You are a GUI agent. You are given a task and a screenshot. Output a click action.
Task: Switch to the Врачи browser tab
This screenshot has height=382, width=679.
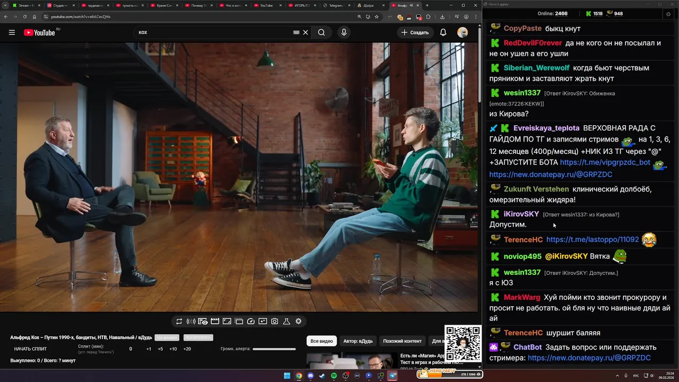click(x=164, y=5)
